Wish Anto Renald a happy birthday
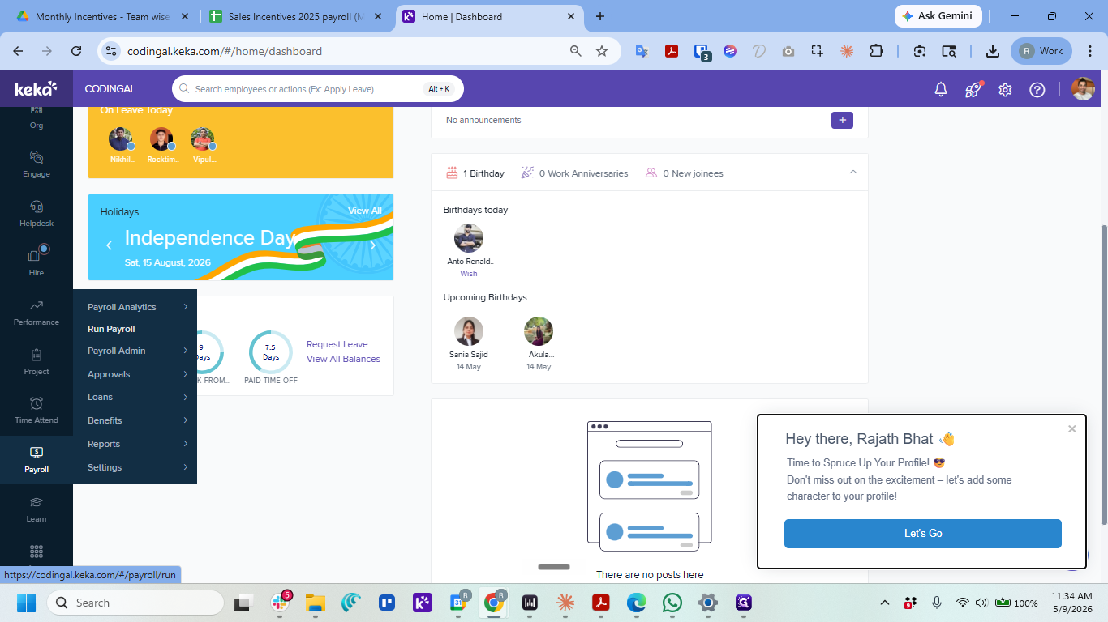 click(x=469, y=274)
